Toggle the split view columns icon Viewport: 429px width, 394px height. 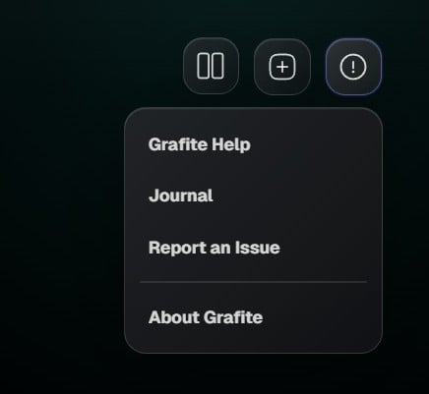point(211,66)
